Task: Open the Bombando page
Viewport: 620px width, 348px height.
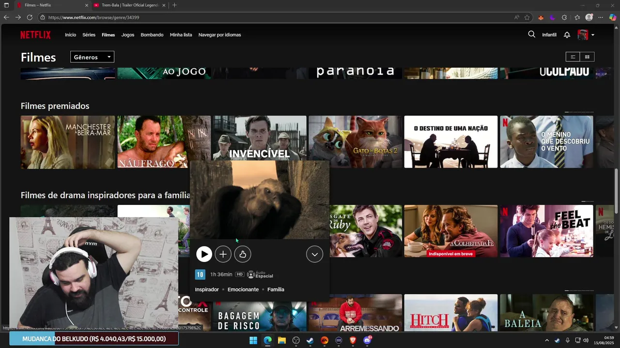Action: pos(152,35)
